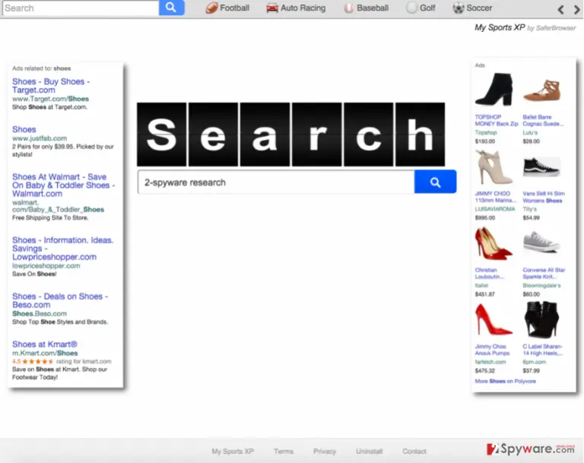Click the toolbar left arrow chevron

click(x=560, y=9)
